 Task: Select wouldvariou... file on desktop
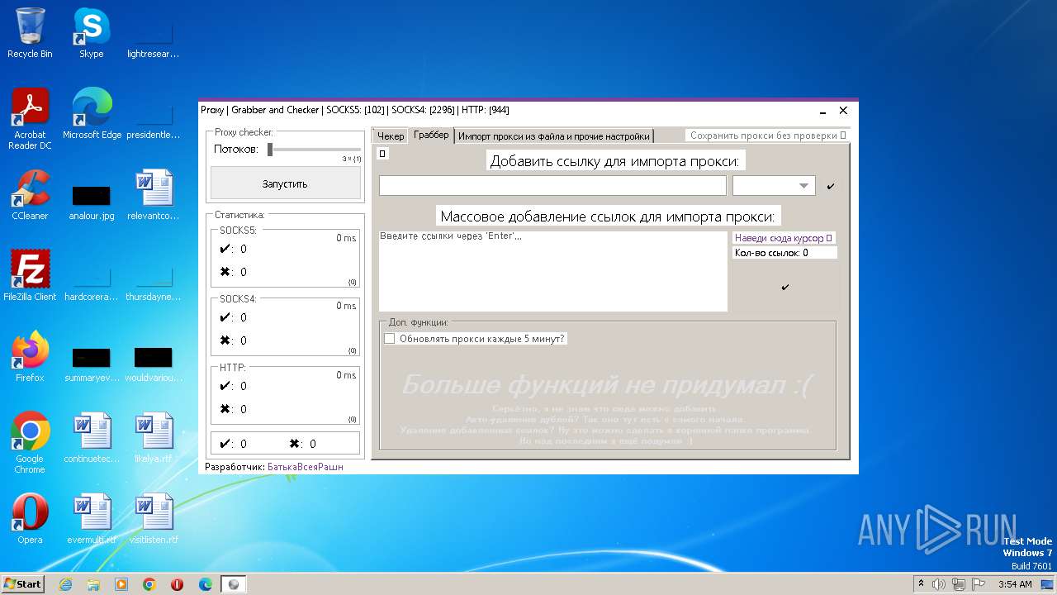click(154, 362)
